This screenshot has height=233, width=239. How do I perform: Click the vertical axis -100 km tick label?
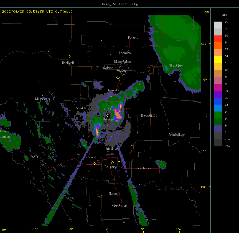coord(203,187)
